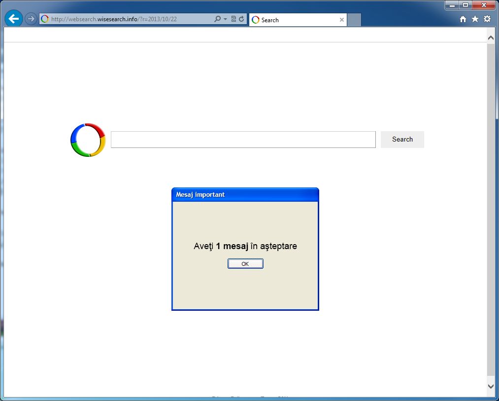Click the magnifier search icon in address bar
The height and width of the screenshot is (401, 499).
[x=217, y=19]
